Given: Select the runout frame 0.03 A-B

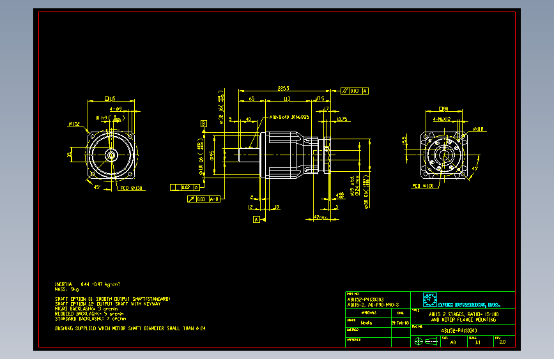Looking at the screenshot, I should tap(204, 199).
